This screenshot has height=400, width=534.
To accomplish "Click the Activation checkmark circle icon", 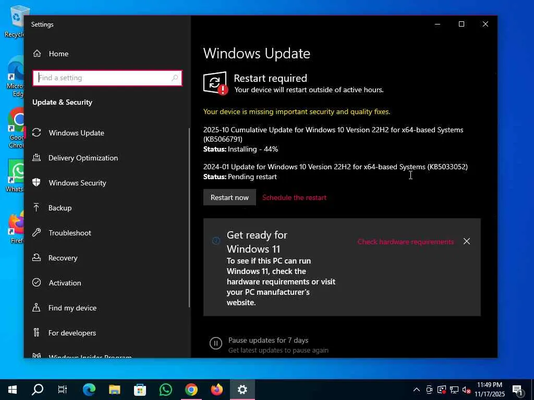I will 37,282.
